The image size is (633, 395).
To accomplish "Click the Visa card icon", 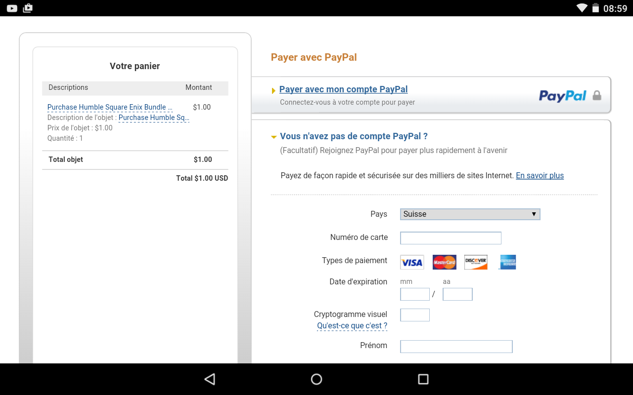I will 412,262.
